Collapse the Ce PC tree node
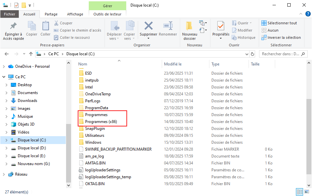This screenshot has height=196, width=312. [4, 77]
